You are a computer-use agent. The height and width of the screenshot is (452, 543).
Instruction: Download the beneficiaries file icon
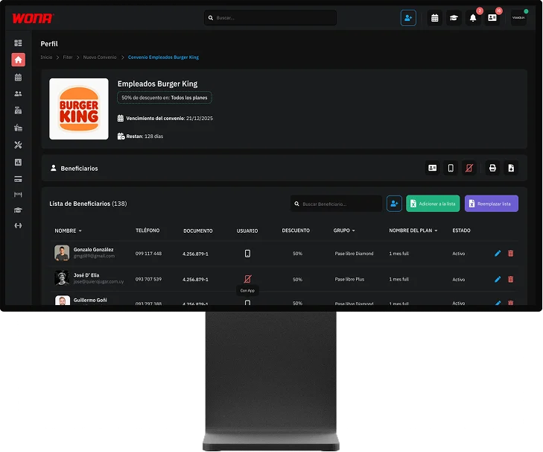tap(511, 168)
